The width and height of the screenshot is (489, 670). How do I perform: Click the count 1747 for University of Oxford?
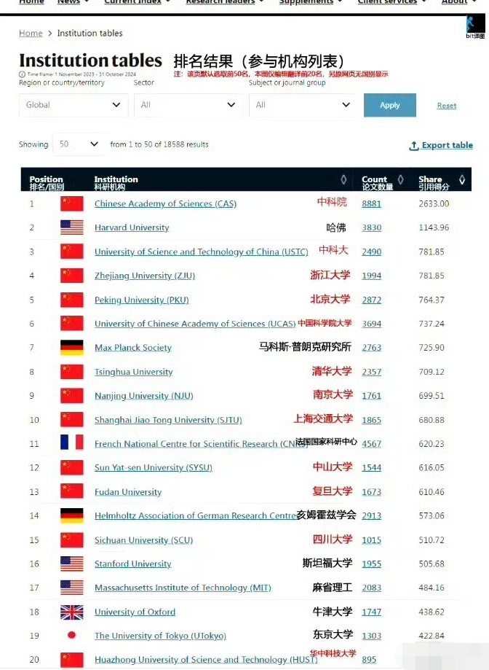(371, 612)
